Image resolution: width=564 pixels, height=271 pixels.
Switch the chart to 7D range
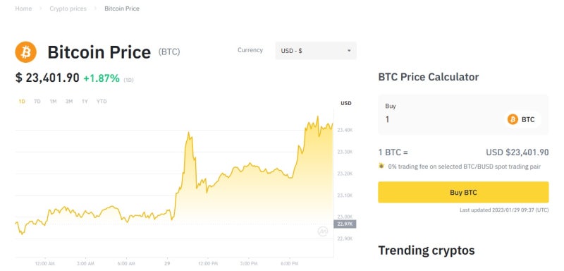(37, 102)
